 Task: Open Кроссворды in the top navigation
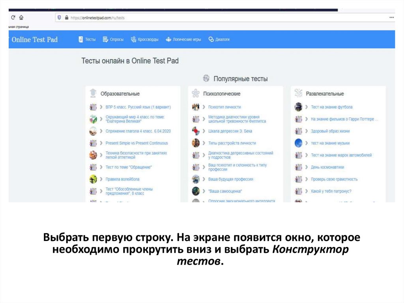click(x=148, y=40)
